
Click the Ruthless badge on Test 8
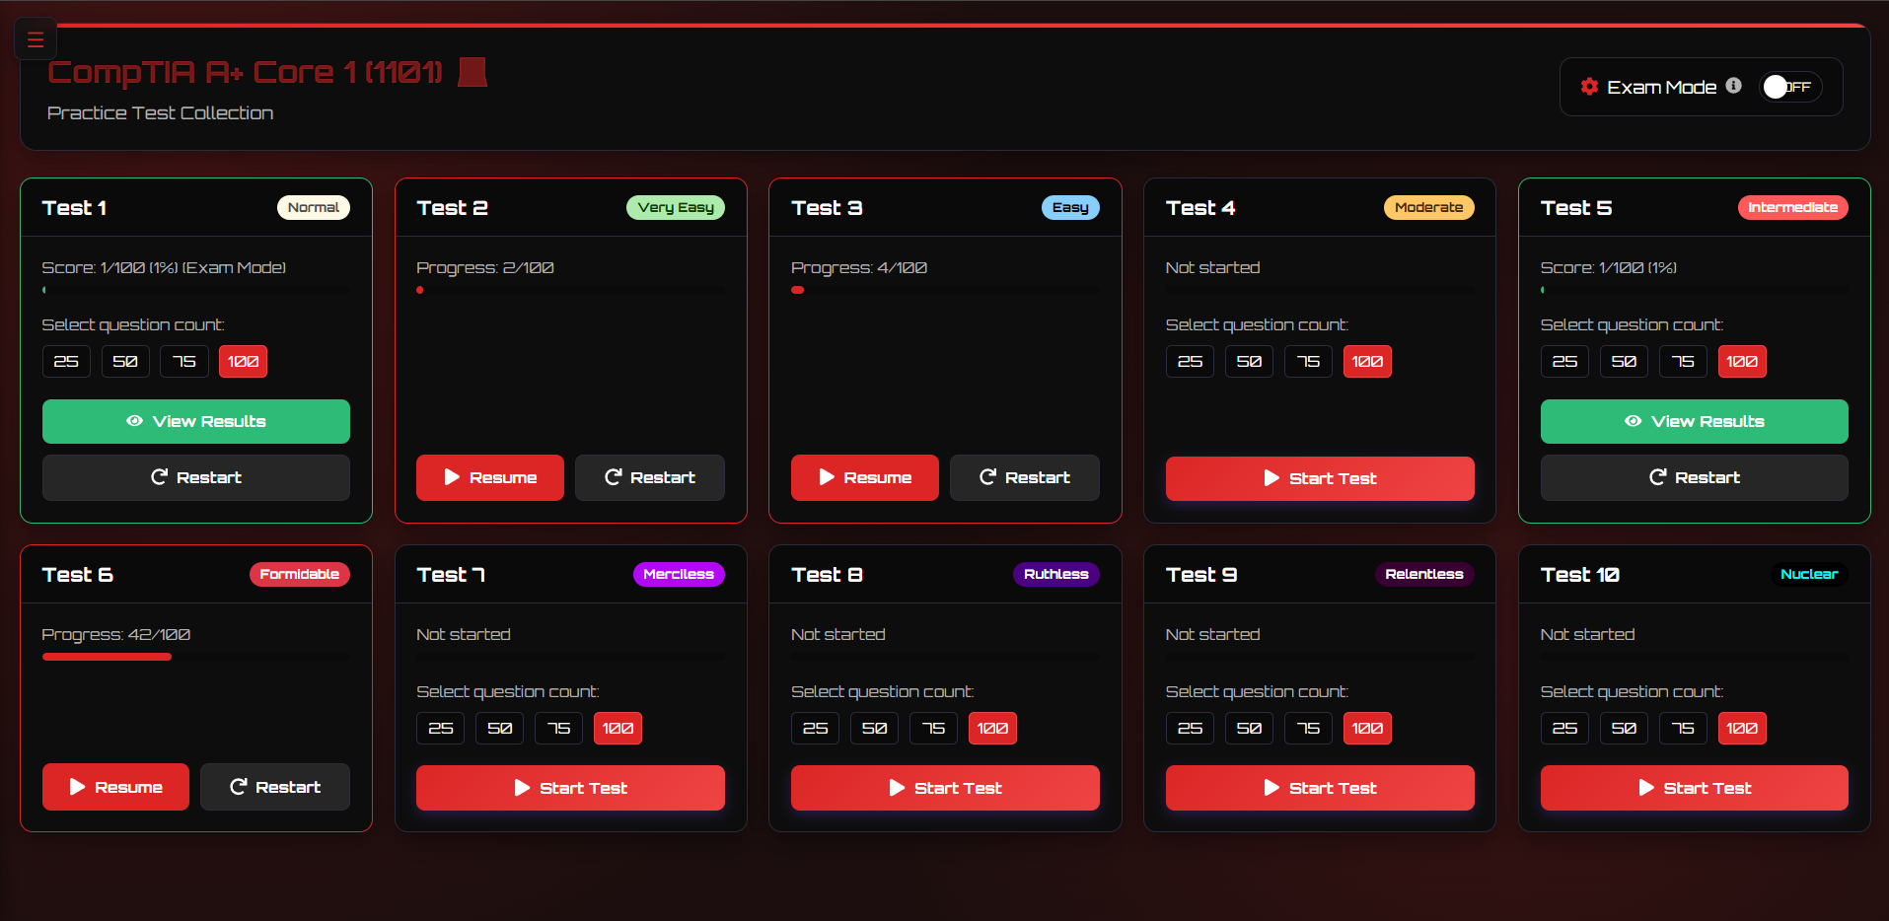(x=1056, y=574)
